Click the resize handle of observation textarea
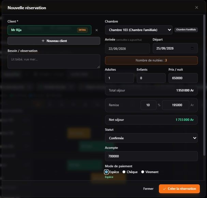207x198 pixels. click(x=99, y=67)
